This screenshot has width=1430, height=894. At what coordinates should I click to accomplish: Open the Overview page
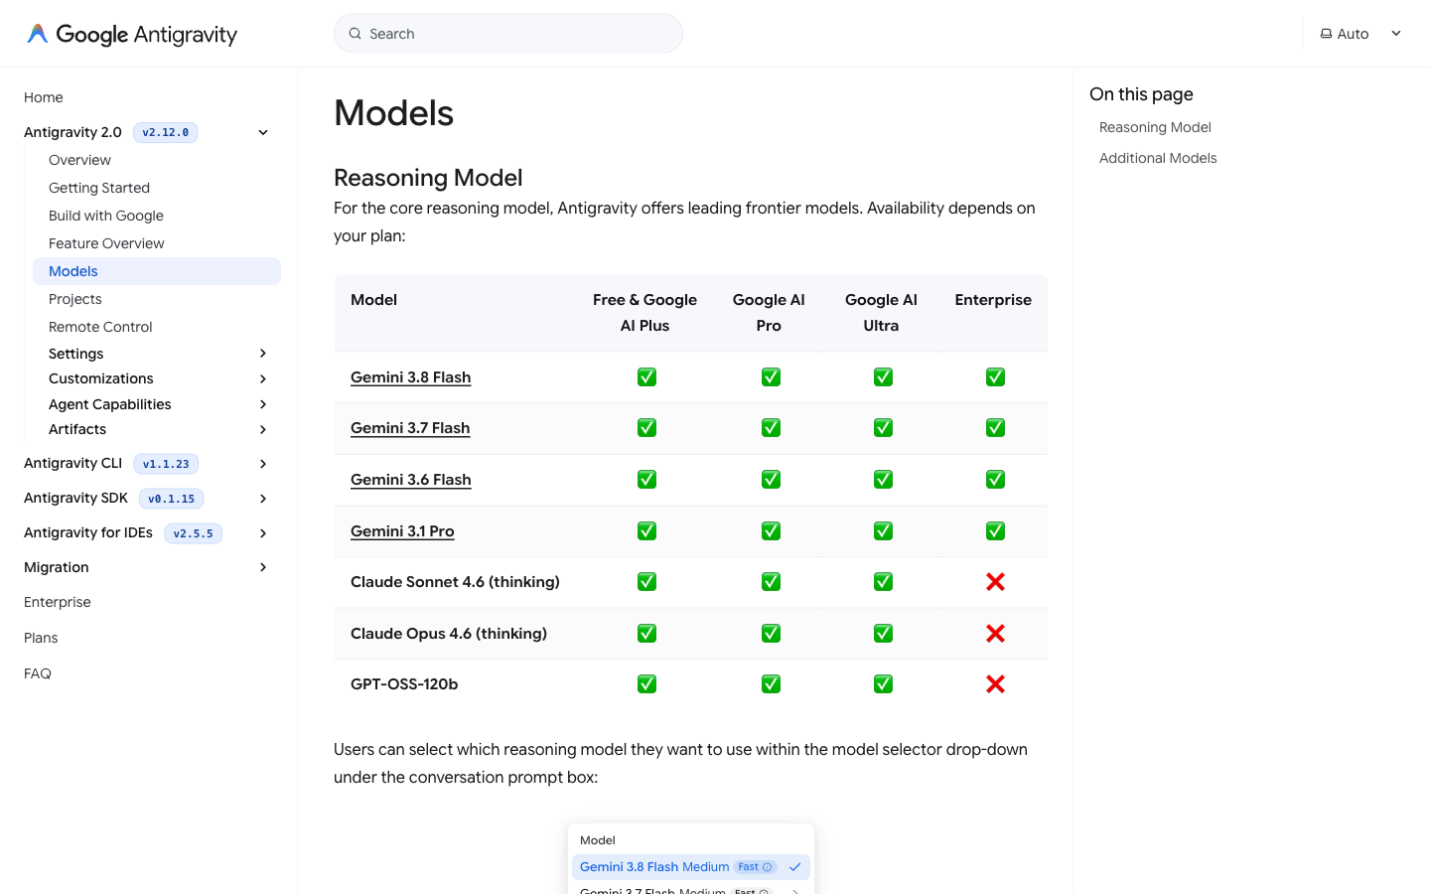pos(79,160)
